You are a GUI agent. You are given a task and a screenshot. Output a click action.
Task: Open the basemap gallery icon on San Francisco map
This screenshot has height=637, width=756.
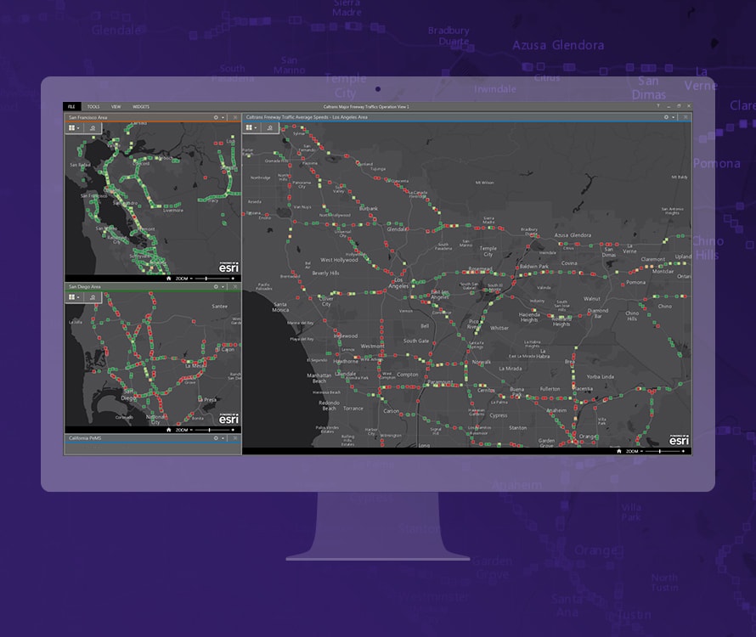coord(71,128)
